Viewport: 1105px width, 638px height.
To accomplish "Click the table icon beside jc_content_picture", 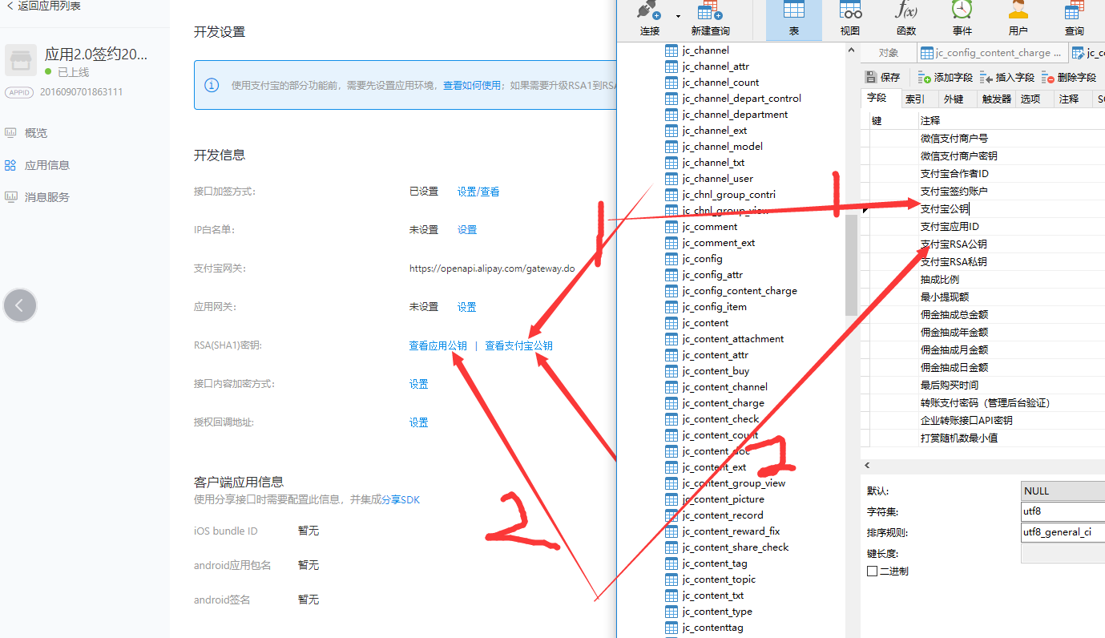I will (x=671, y=499).
